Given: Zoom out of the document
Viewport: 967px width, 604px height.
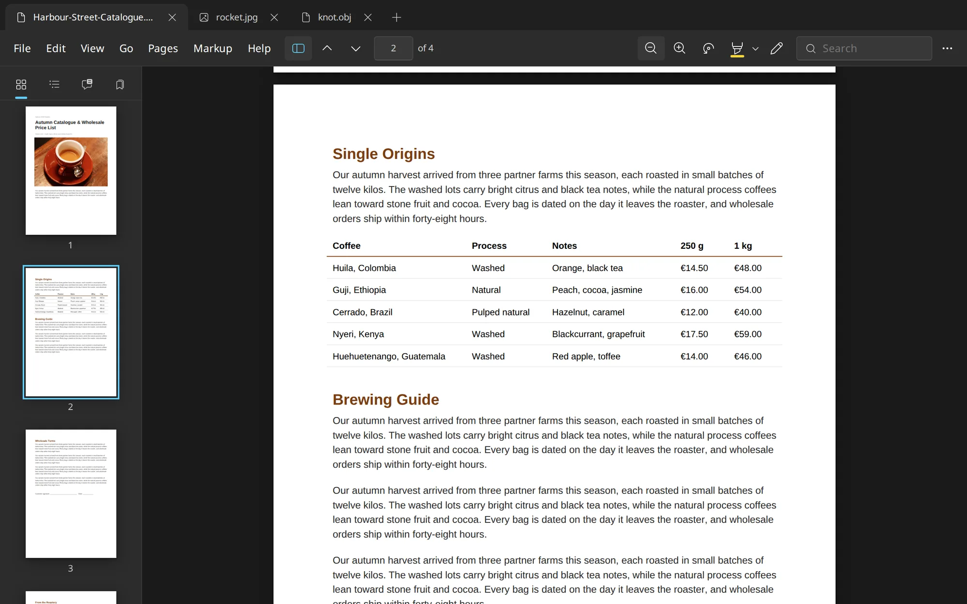Looking at the screenshot, I should tap(651, 48).
